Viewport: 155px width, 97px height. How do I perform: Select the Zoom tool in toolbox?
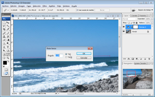(x=8, y=58)
